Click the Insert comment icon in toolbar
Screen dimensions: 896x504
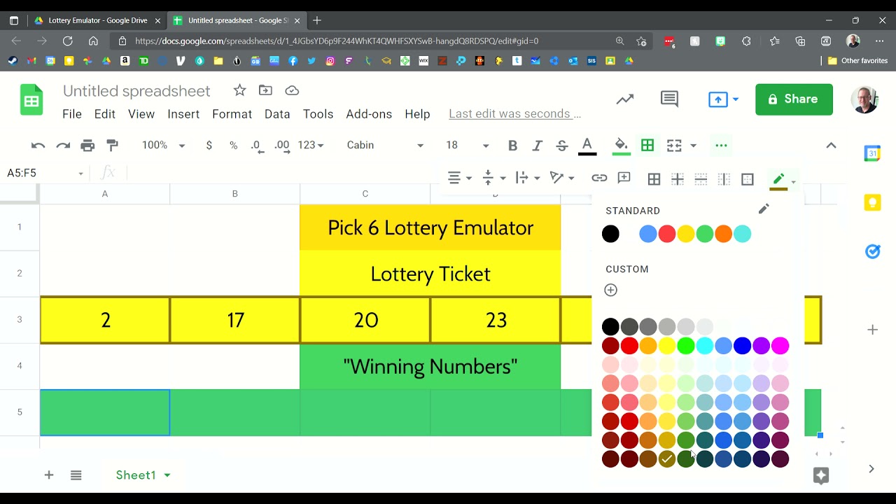pos(624,178)
